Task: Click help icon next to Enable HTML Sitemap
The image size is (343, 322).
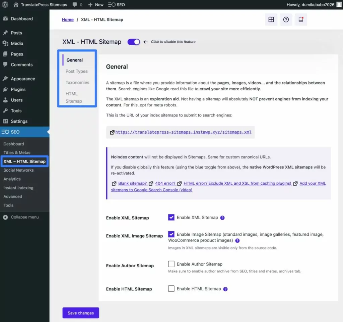Action: (225, 289)
